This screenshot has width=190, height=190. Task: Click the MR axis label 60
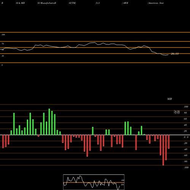point(185,119)
